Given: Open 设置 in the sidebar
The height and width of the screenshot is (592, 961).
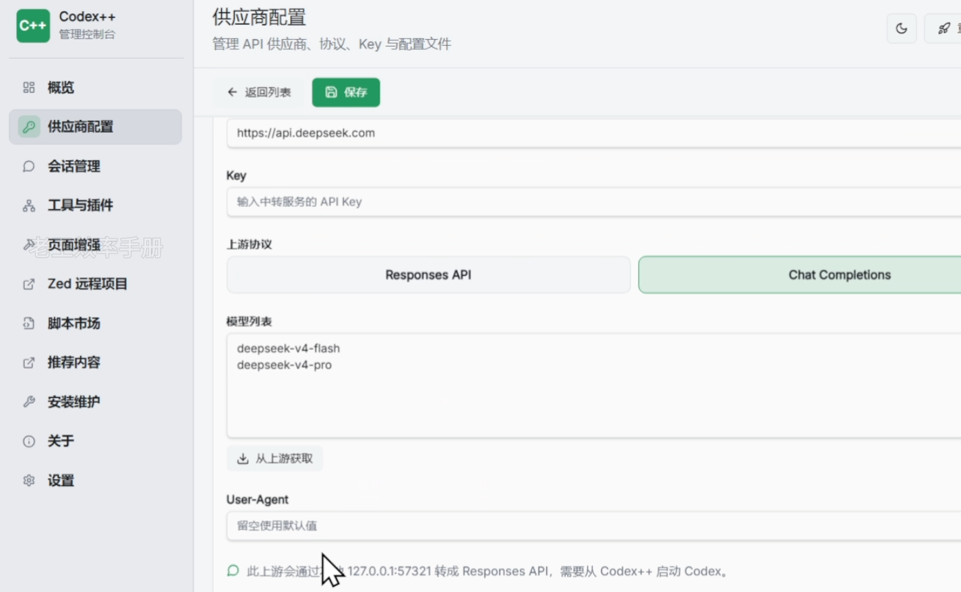Looking at the screenshot, I should point(95,480).
